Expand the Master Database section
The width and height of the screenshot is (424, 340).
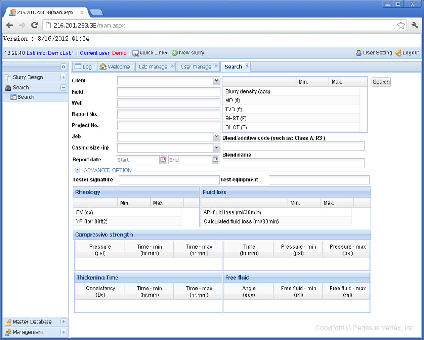click(x=64, y=322)
